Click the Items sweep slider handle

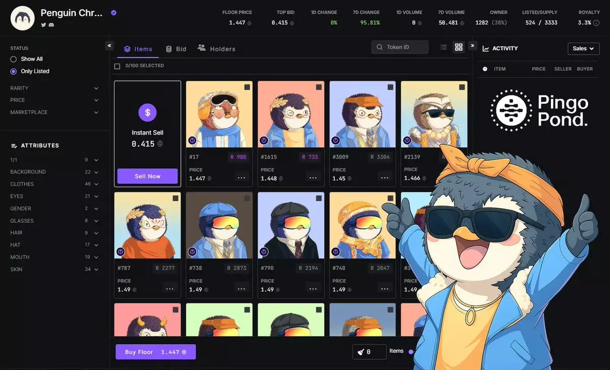(x=411, y=352)
